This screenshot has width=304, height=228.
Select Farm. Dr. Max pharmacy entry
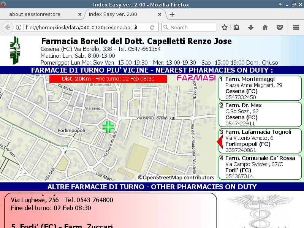260,114
